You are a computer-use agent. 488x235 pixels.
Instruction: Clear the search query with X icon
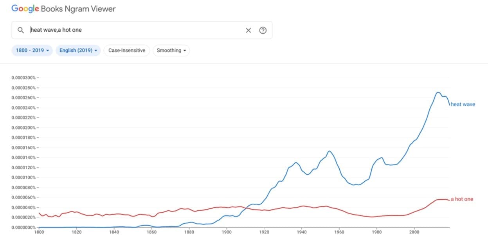[x=248, y=30]
